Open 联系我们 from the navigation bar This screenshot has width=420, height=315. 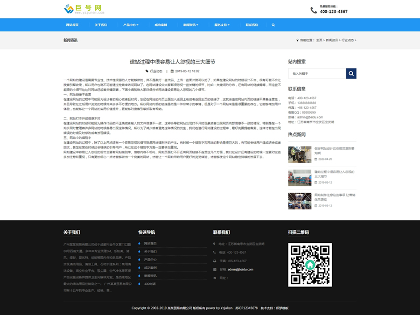coord(251,25)
